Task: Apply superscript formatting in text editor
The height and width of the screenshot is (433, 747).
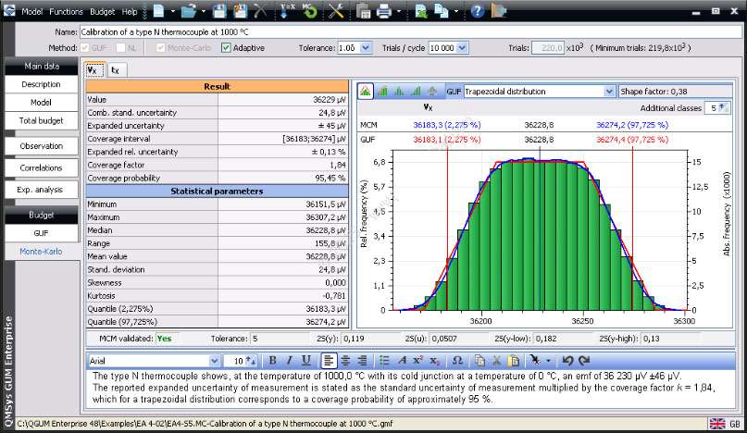Action: (x=417, y=360)
